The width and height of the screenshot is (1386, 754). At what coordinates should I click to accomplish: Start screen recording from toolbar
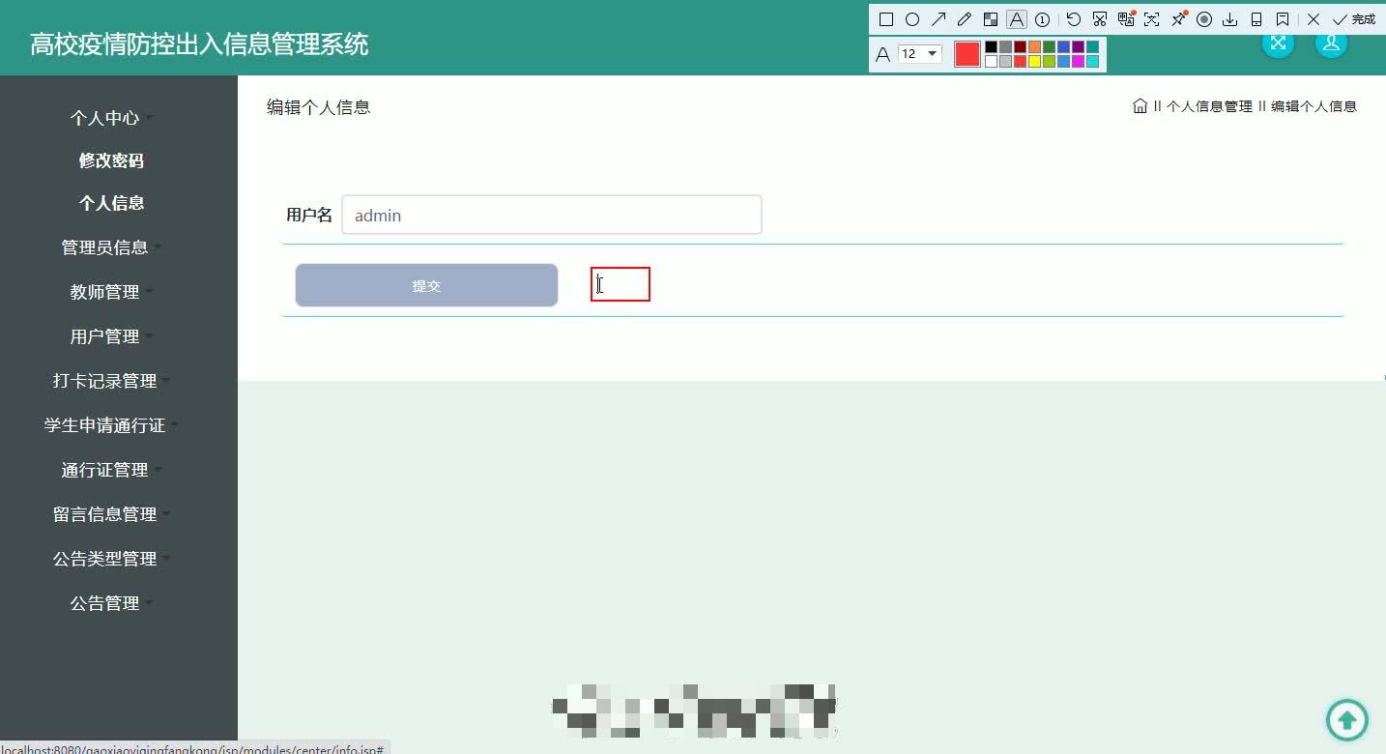click(1204, 19)
